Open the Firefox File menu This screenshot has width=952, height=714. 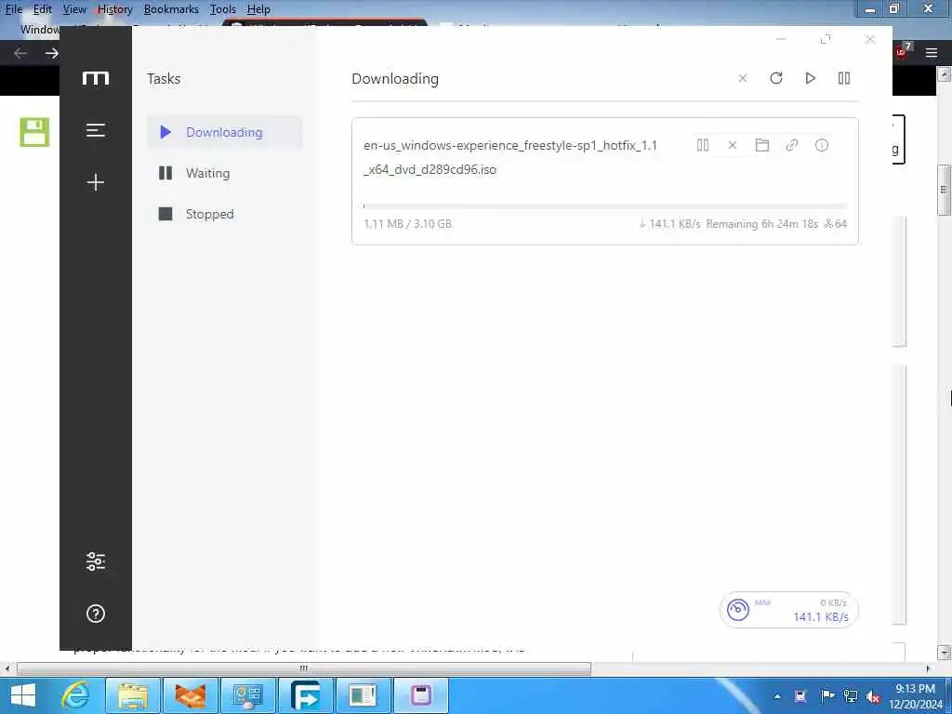pyautogui.click(x=13, y=9)
